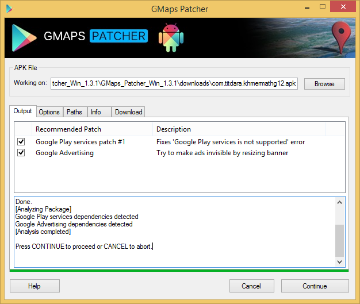Click 'Try to make ads invisible' description
This screenshot has height=304, width=360.
click(x=222, y=153)
